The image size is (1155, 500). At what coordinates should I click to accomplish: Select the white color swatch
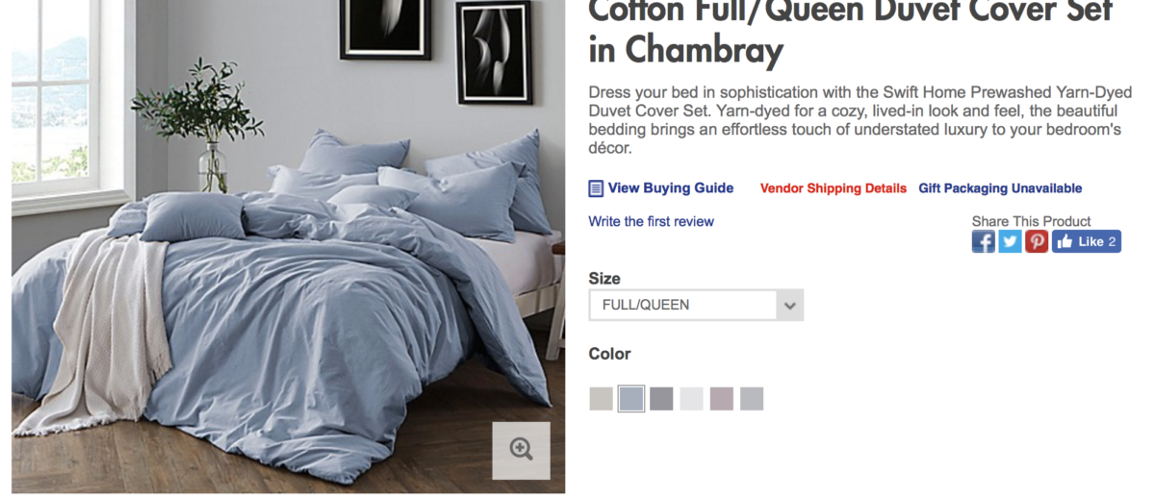691,399
